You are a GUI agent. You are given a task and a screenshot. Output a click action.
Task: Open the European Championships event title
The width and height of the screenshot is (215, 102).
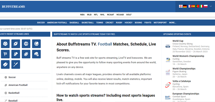[186, 94]
